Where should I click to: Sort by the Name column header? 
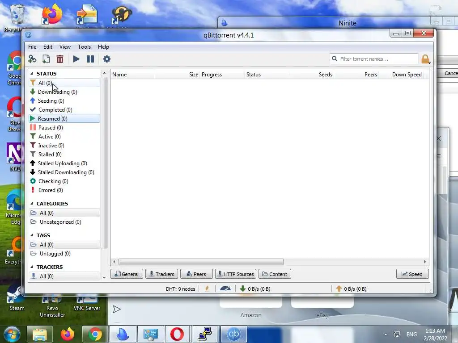(x=133, y=75)
